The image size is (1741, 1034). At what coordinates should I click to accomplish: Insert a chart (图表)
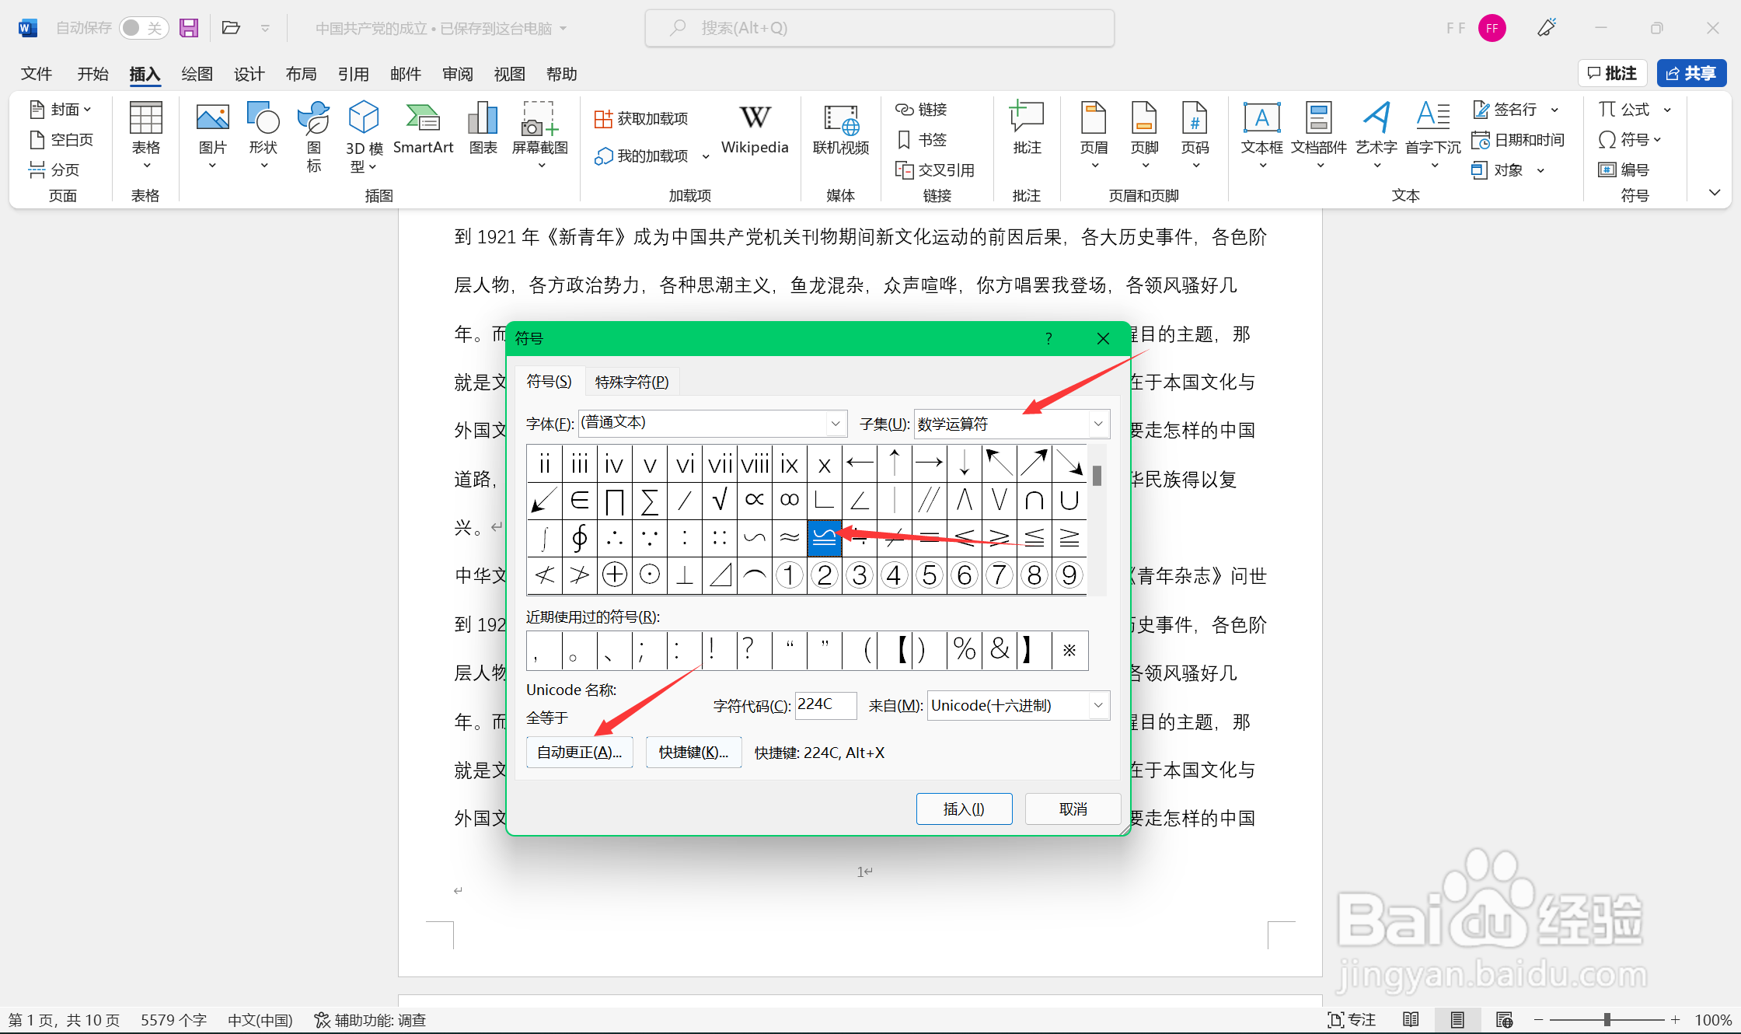[x=483, y=130]
